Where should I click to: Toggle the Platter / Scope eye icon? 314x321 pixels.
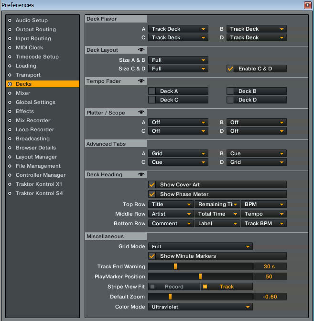(141, 112)
